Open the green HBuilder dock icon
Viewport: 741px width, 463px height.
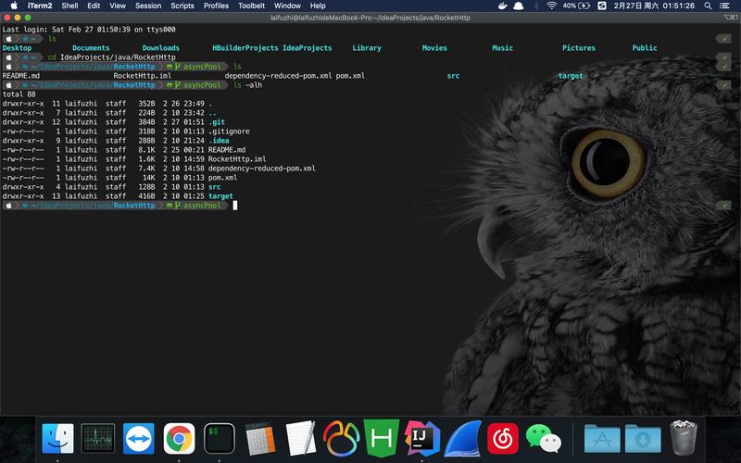(x=381, y=438)
